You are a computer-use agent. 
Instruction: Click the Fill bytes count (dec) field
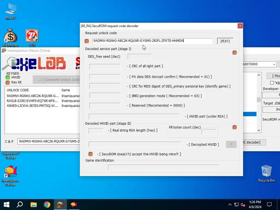209,132
